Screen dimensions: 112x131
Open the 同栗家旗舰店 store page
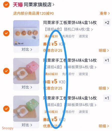[x=39, y=5]
